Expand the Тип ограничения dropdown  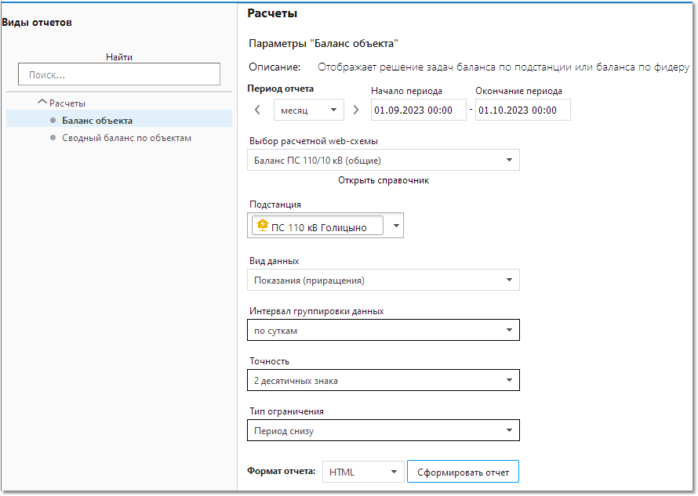click(384, 431)
